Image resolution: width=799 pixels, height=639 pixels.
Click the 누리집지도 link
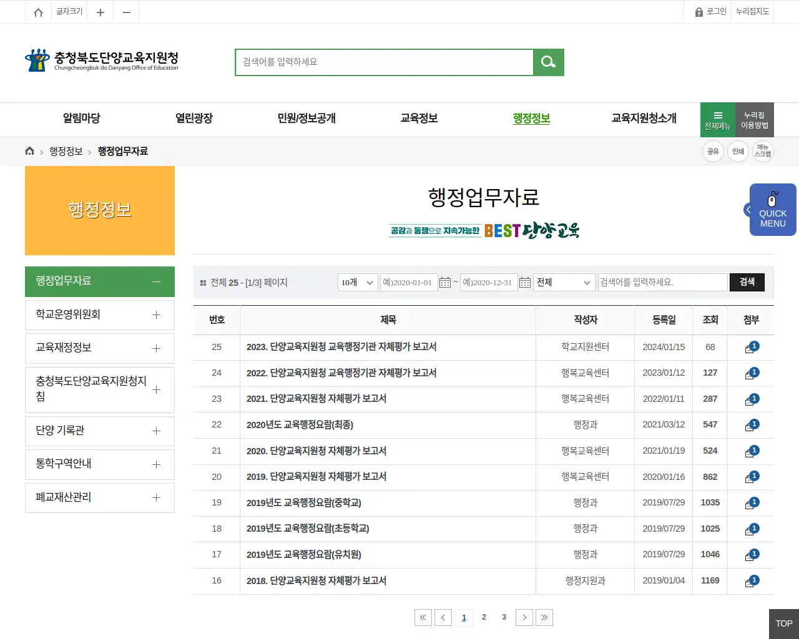point(752,12)
